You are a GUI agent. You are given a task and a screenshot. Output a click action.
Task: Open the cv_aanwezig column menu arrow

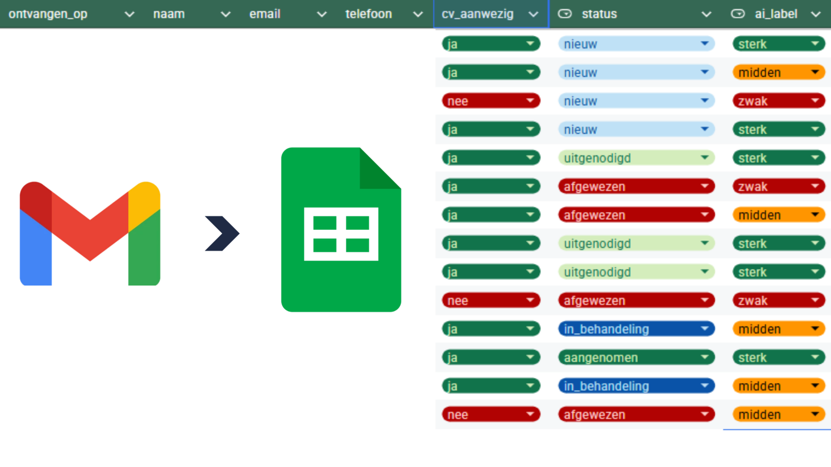click(533, 15)
